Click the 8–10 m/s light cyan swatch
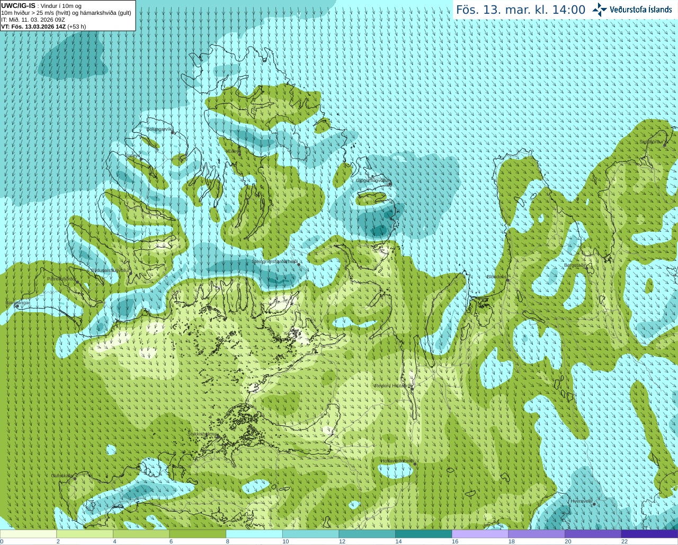Screen dimensions: 678x545 (x=254, y=534)
